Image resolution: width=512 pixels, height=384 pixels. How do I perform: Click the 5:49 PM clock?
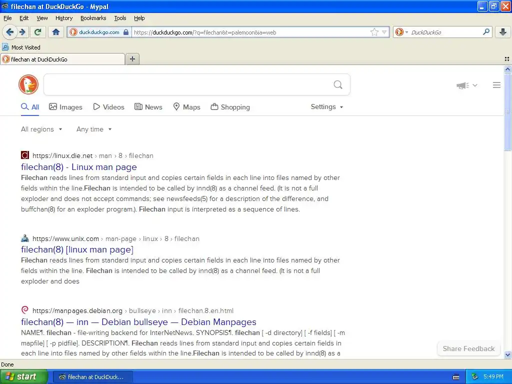tap(493, 376)
